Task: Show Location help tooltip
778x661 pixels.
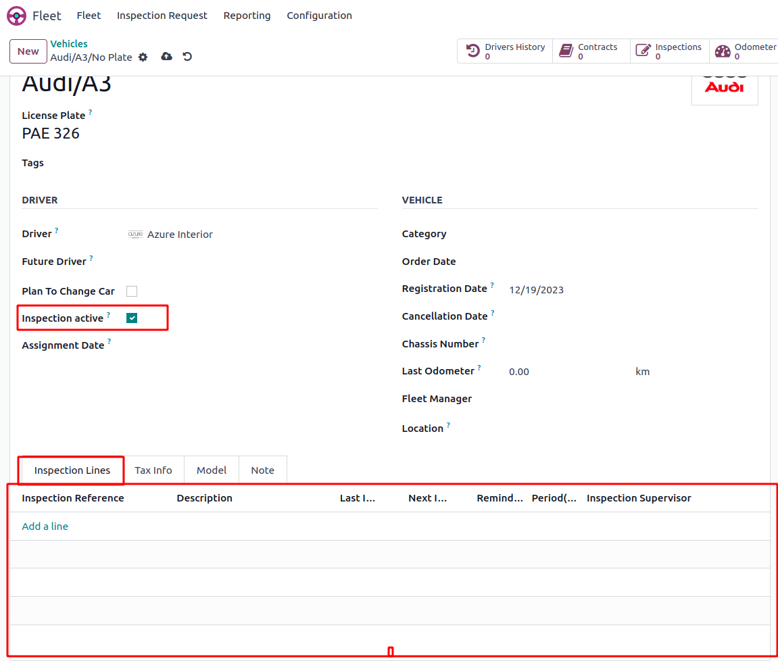Action: tap(448, 425)
